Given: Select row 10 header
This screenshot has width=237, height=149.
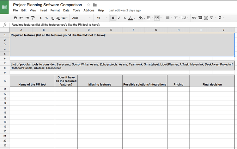Looking at the screenshot, I should coord(5,81).
